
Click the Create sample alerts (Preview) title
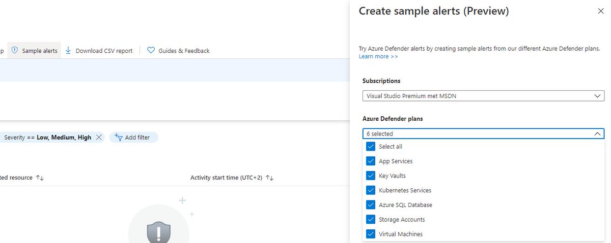tap(434, 11)
